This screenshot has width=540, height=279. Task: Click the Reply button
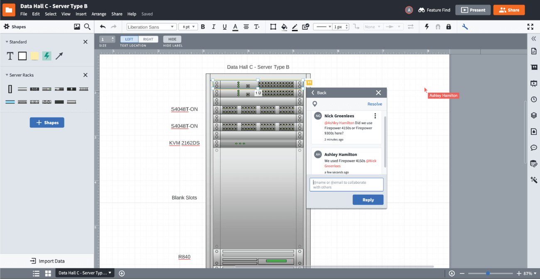(x=368, y=200)
